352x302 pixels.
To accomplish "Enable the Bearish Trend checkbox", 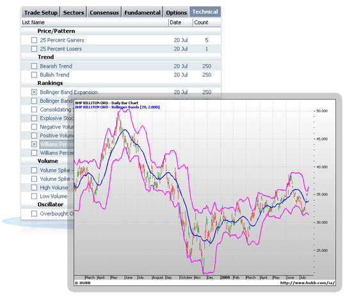I will click(34, 66).
